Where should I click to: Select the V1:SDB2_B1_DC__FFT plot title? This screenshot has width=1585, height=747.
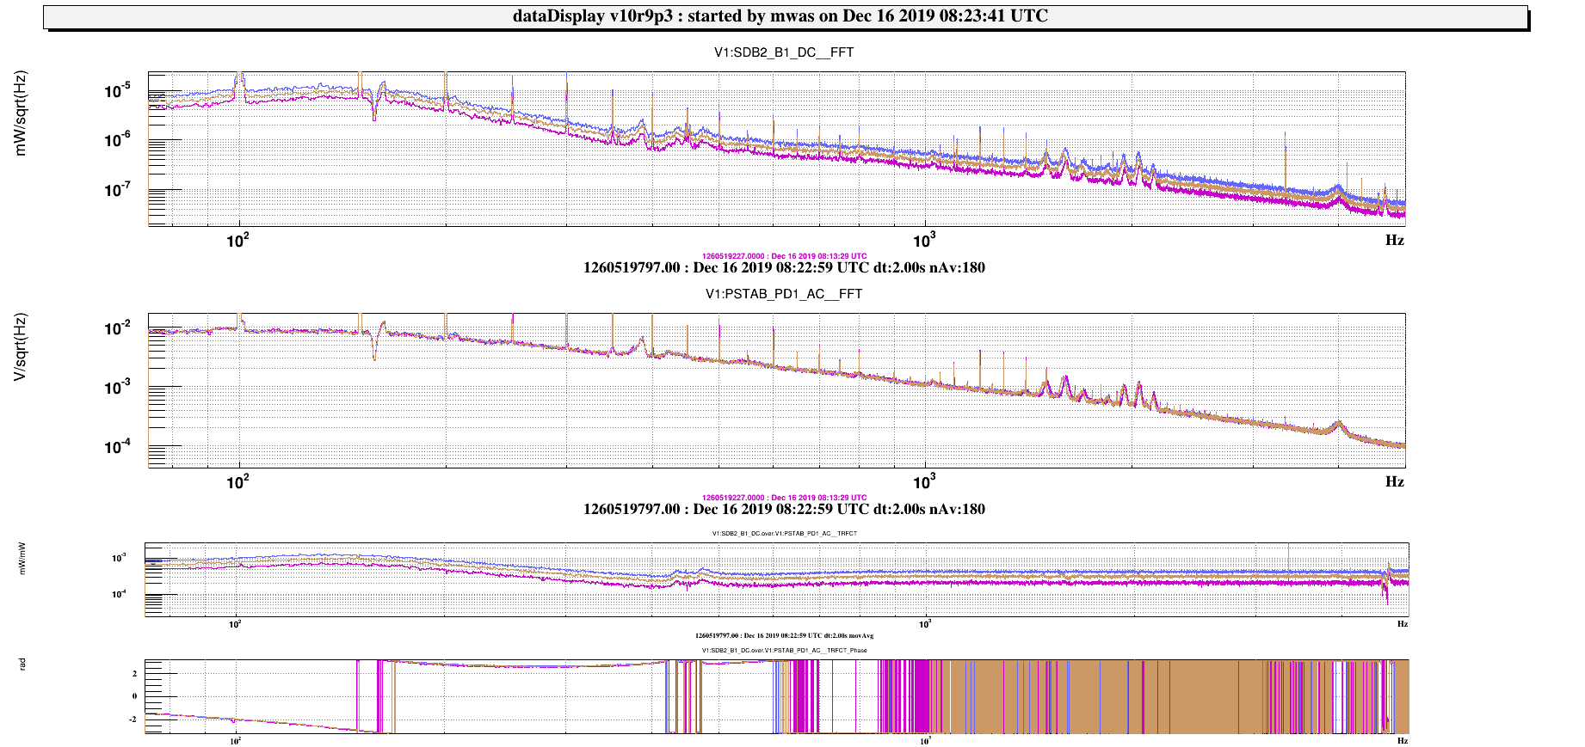click(784, 52)
